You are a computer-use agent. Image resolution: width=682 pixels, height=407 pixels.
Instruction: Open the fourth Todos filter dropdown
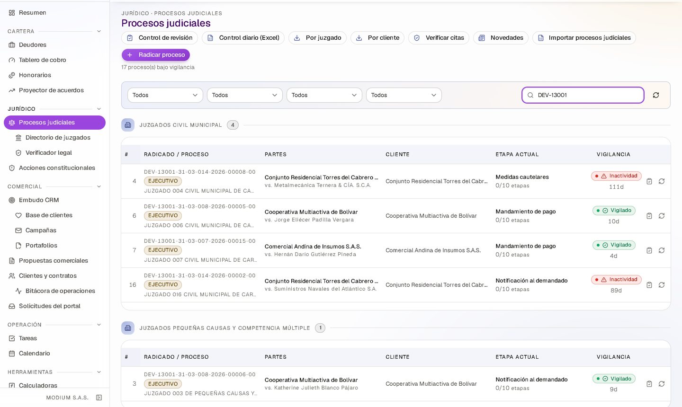pyautogui.click(x=404, y=95)
